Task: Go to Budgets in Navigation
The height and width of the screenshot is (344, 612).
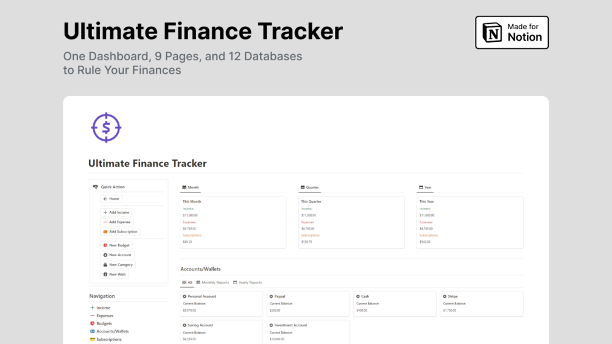Action: click(104, 324)
